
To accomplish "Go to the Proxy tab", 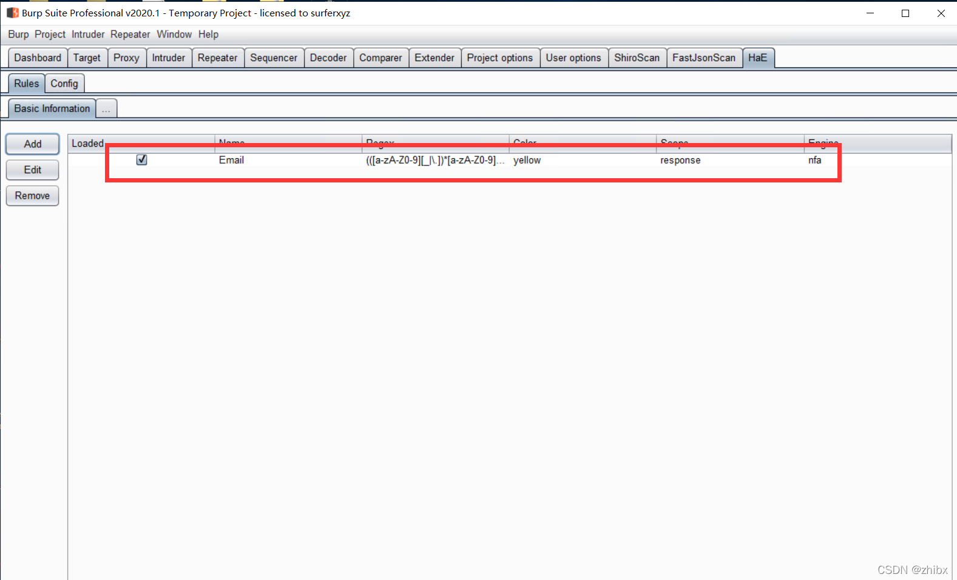I will pyautogui.click(x=126, y=58).
